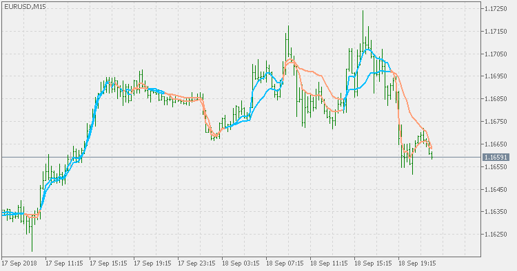The height and width of the screenshot is (271, 517).
Task: Click the 18 Sep 03:15 time label
Action: (x=241, y=263)
